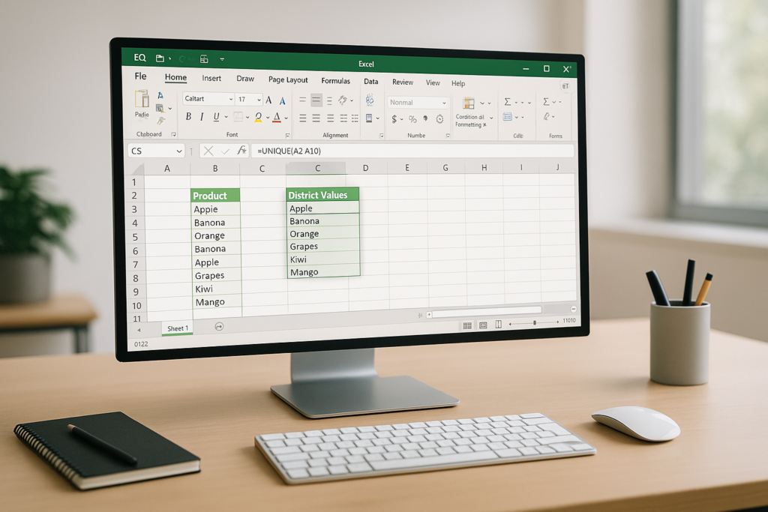Switch to the Data tab
Screen dimensions: 768x512
coord(370,82)
